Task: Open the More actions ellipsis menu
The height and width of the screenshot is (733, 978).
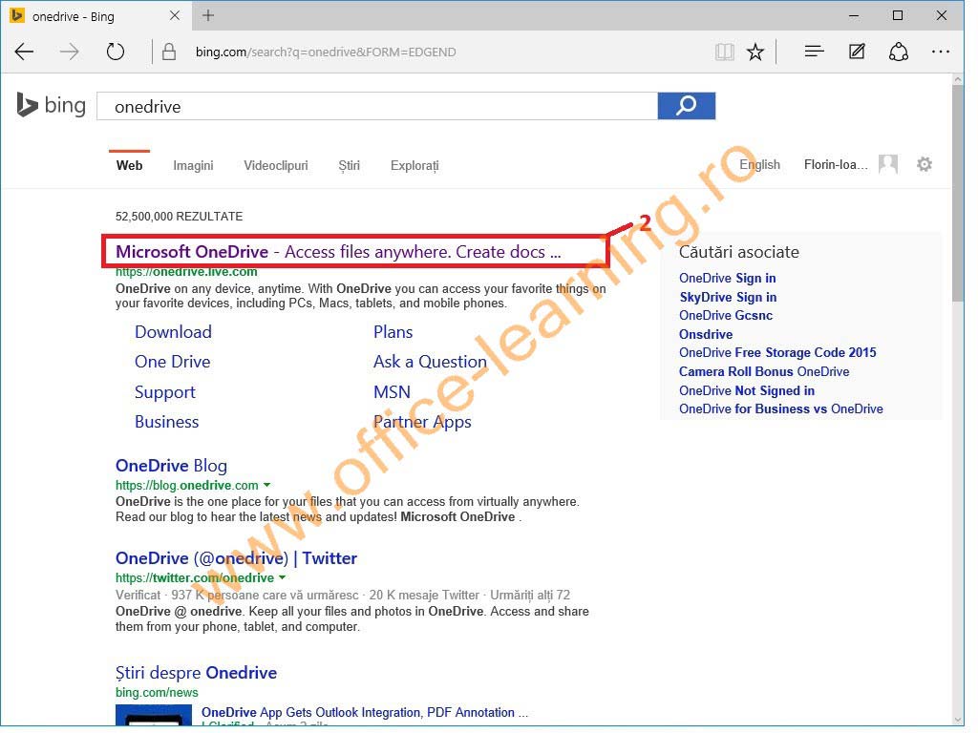Action: pos(940,52)
